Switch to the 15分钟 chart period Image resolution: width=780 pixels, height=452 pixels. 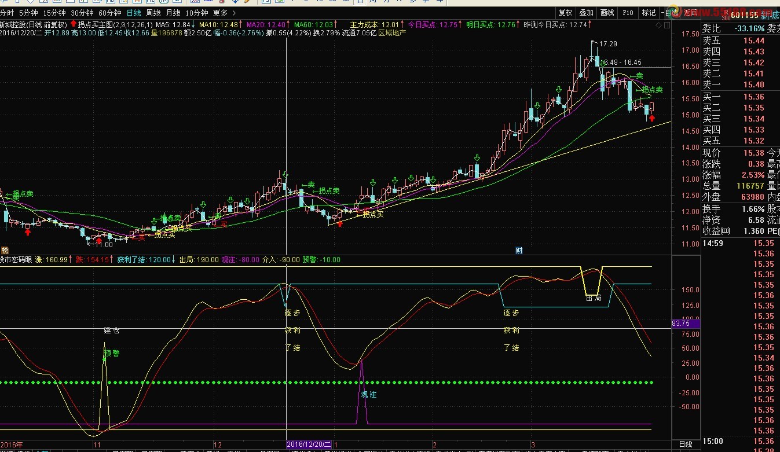coord(54,13)
